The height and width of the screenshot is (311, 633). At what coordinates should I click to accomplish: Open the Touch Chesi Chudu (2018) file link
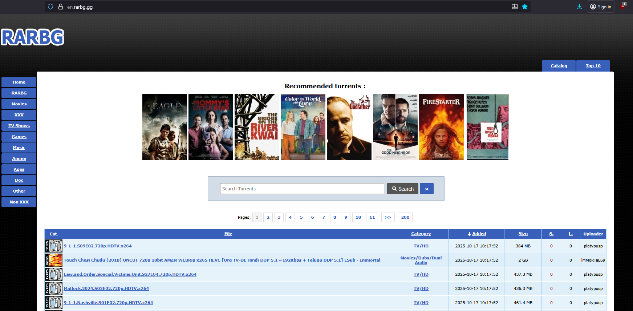[222, 260]
